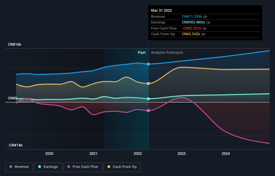This screenshot has width=275, height=176.
Task: Click the Mar 31 2022 tooltip date
Action: coord(161,10)
